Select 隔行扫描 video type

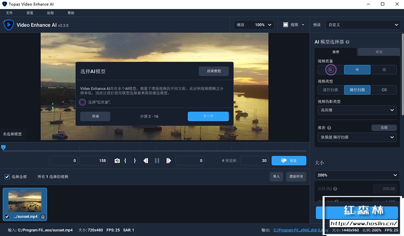(357, 90)
